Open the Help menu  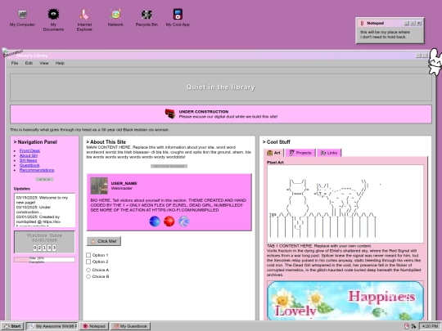pos(60,63)
